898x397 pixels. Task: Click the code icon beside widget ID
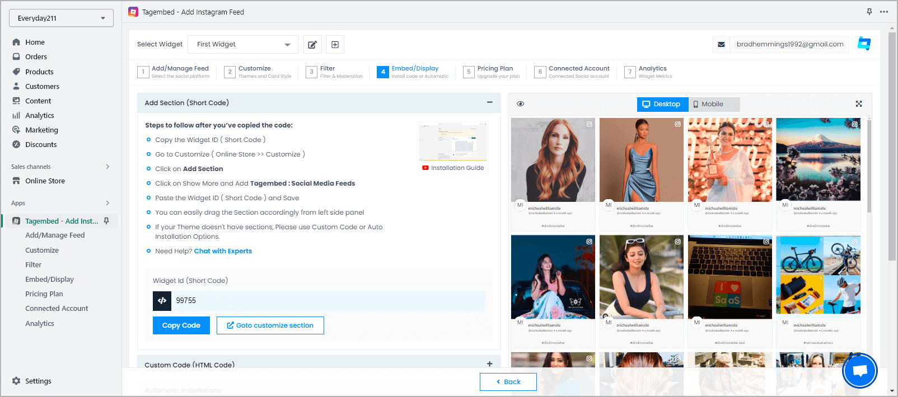[x=162, y=301]
